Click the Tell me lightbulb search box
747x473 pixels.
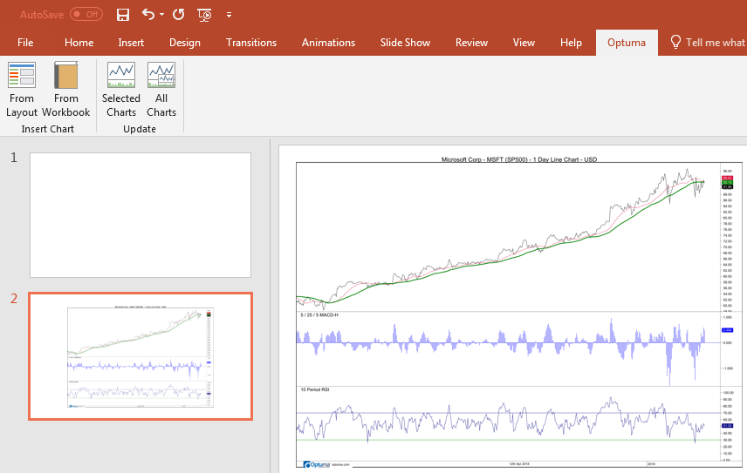tap(707, 43)
